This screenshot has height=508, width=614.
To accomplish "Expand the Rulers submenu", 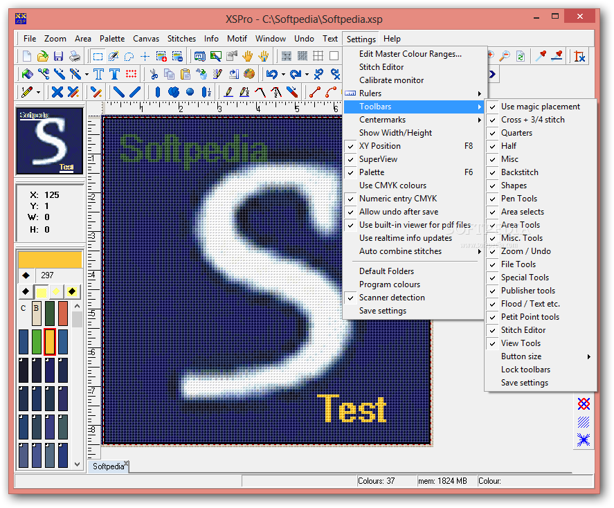I will coord(414,93).
